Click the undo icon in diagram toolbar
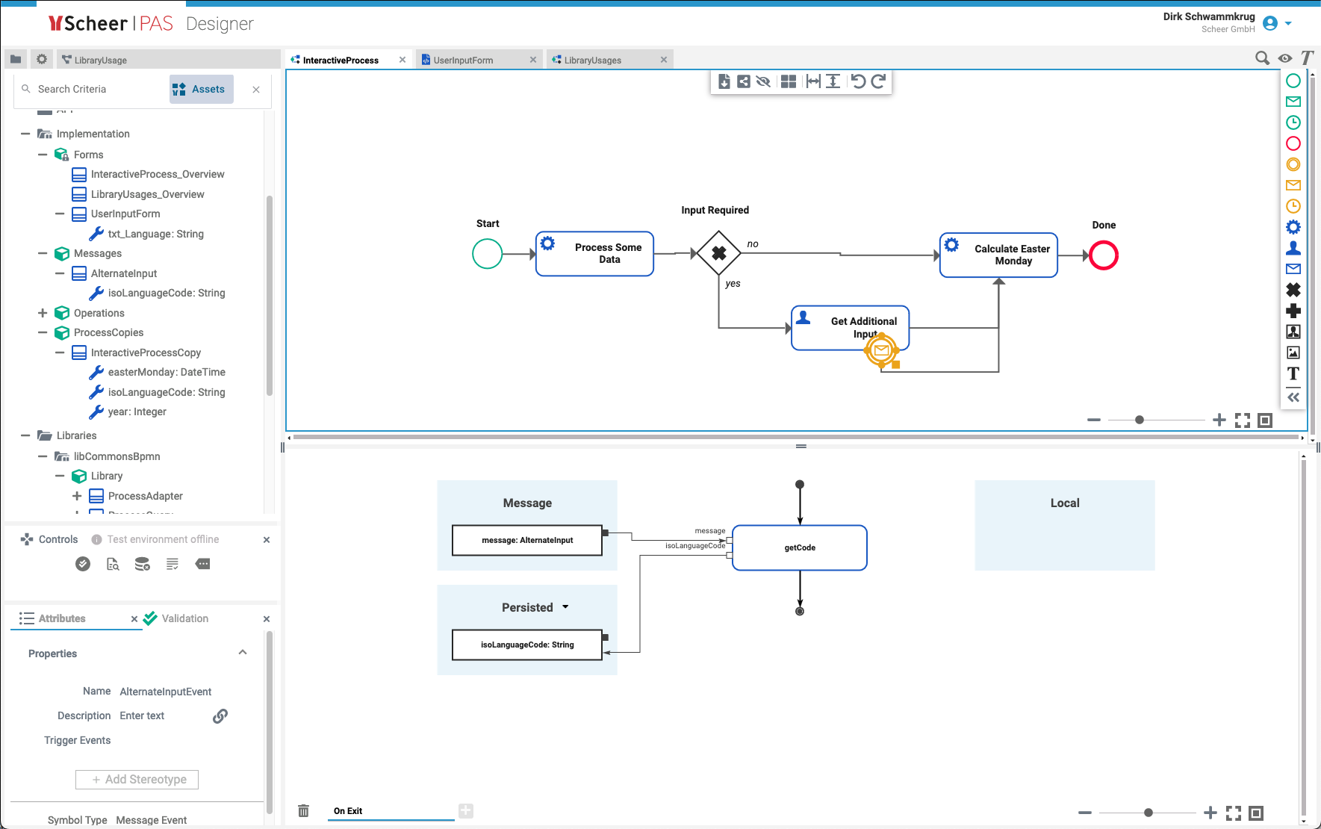The width and height of the screenshot is (1321, 829). point(858,81)
